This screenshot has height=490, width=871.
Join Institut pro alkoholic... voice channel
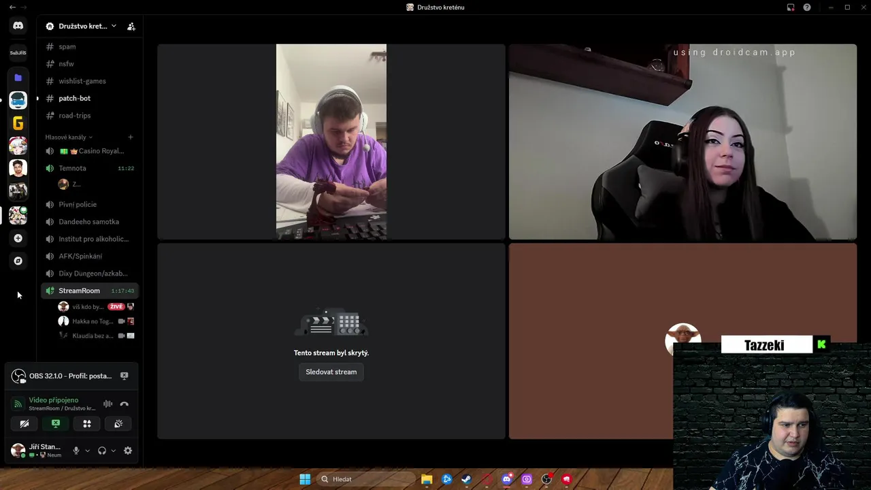click(x=90, y=239)
